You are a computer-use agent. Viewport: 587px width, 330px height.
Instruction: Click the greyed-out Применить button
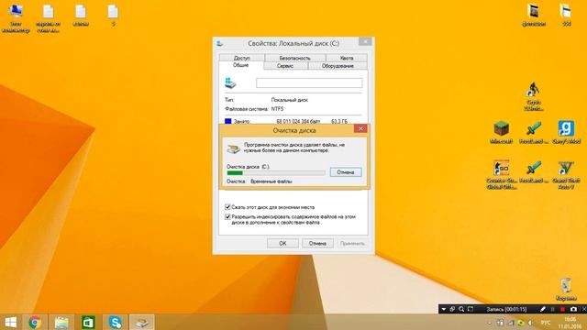(352, 243)
